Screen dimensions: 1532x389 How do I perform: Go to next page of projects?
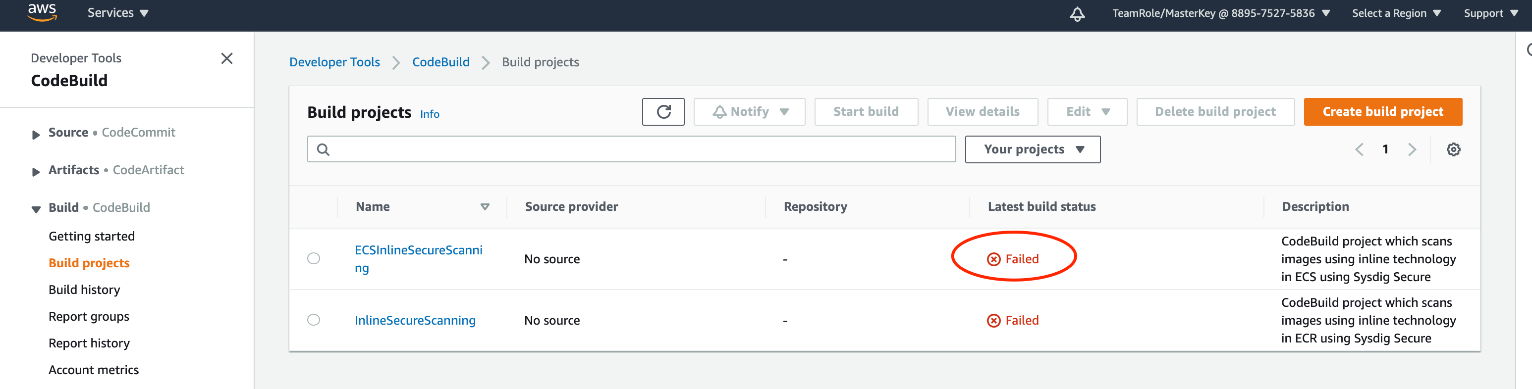[1412, 149]
